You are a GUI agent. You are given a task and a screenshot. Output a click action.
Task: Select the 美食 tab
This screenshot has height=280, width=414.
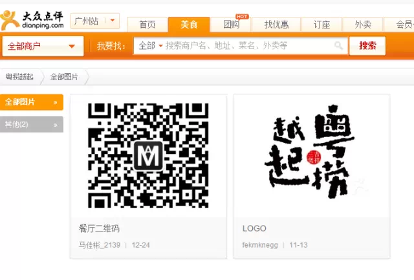189,25
